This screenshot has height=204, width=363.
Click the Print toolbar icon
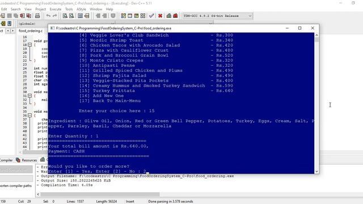click(37, 16)
